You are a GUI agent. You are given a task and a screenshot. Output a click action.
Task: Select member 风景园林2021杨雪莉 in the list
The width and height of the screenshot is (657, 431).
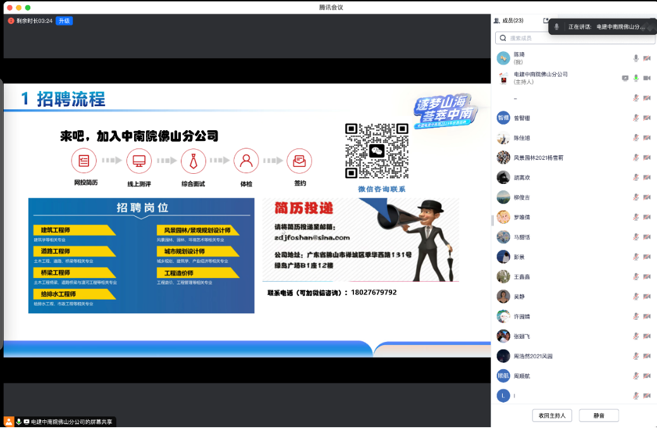[x=538, y=157]
